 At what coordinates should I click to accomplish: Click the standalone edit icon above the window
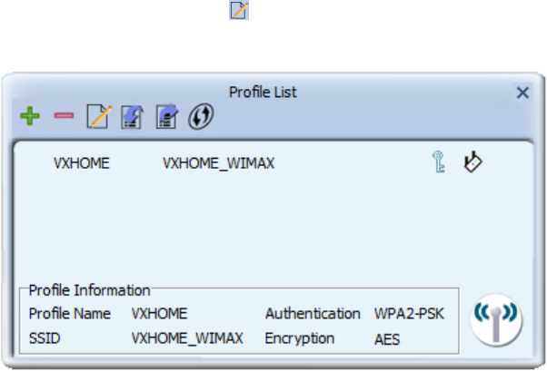[x=239, y=10]
